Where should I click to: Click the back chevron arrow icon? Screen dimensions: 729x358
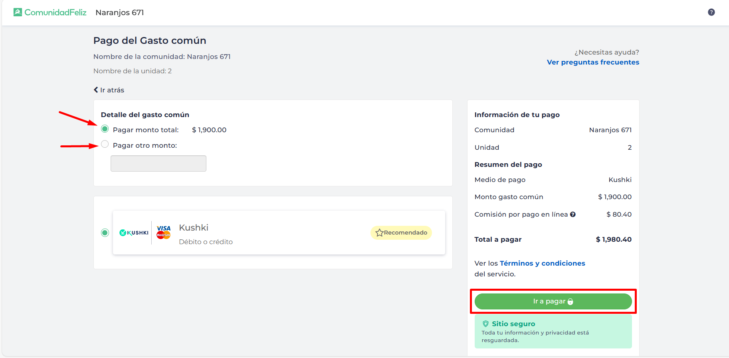point(96,90)
